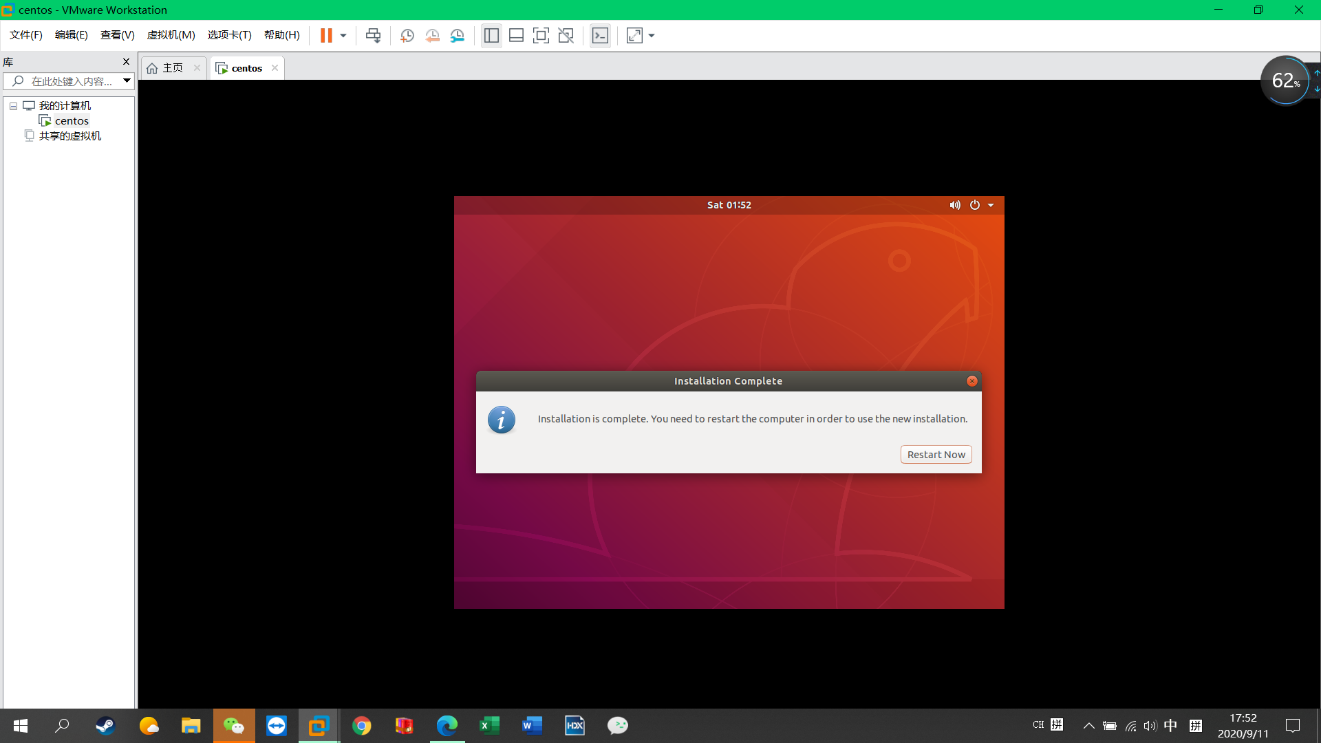Screen dimensions: 1321x743
Task: Click the Ubuntu volume icon
Action: click(x=955, y=205)
